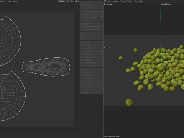Click the Boundary to Quad icon
Viewport: 184px width, 138px height.
(82, 66)
